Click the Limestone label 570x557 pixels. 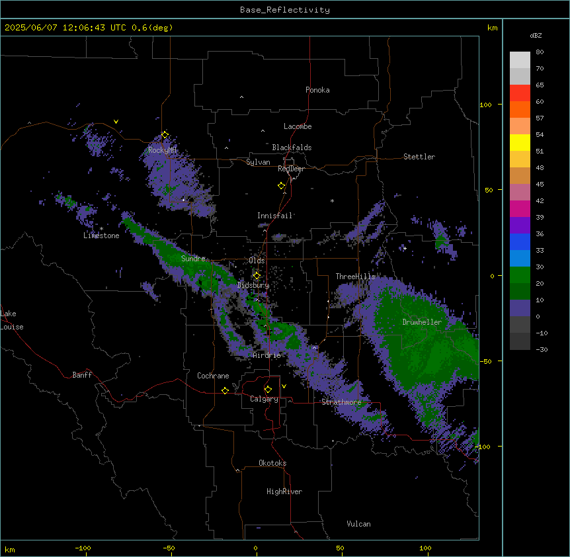(101, 236)
